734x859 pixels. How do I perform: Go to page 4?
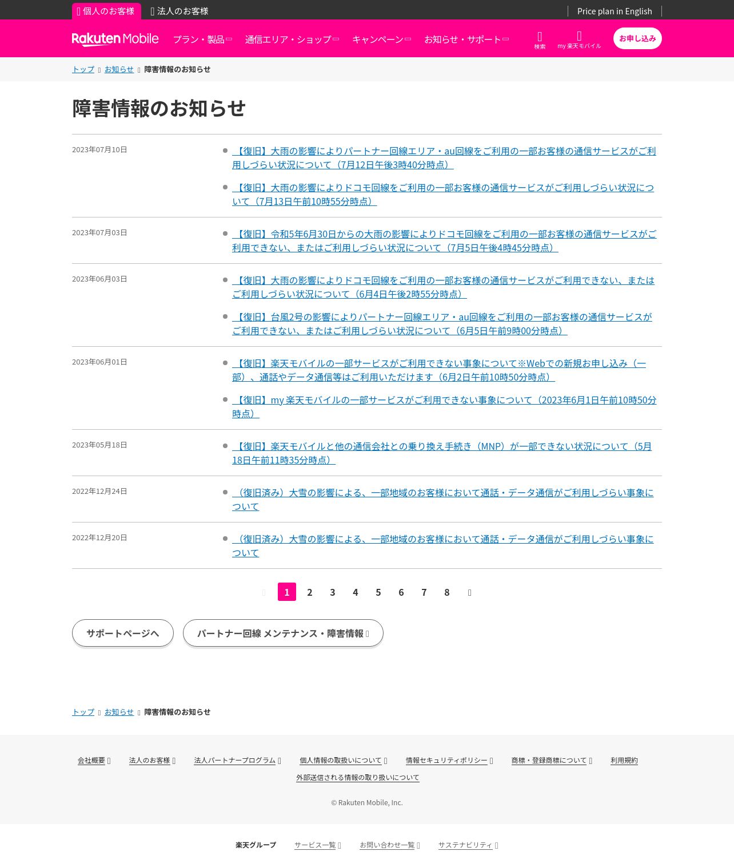[356, 592]
